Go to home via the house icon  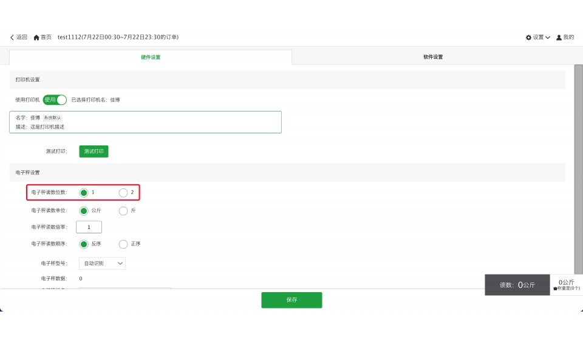coord(36,38)
